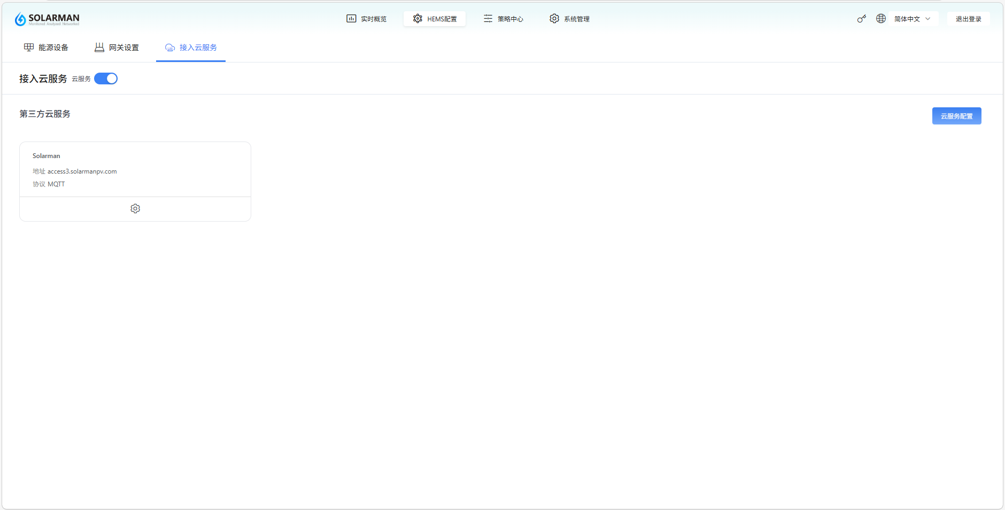Viewport: 1005px width, 510px height.
Task: Click the sliders icon for 策略中心
Action: (488, 19)
